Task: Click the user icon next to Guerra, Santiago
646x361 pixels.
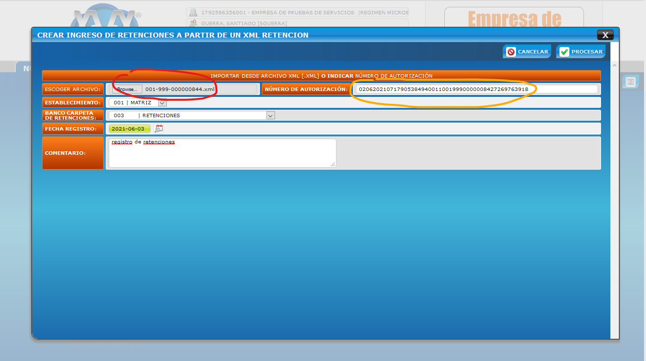Action: (x=193, y=23)
